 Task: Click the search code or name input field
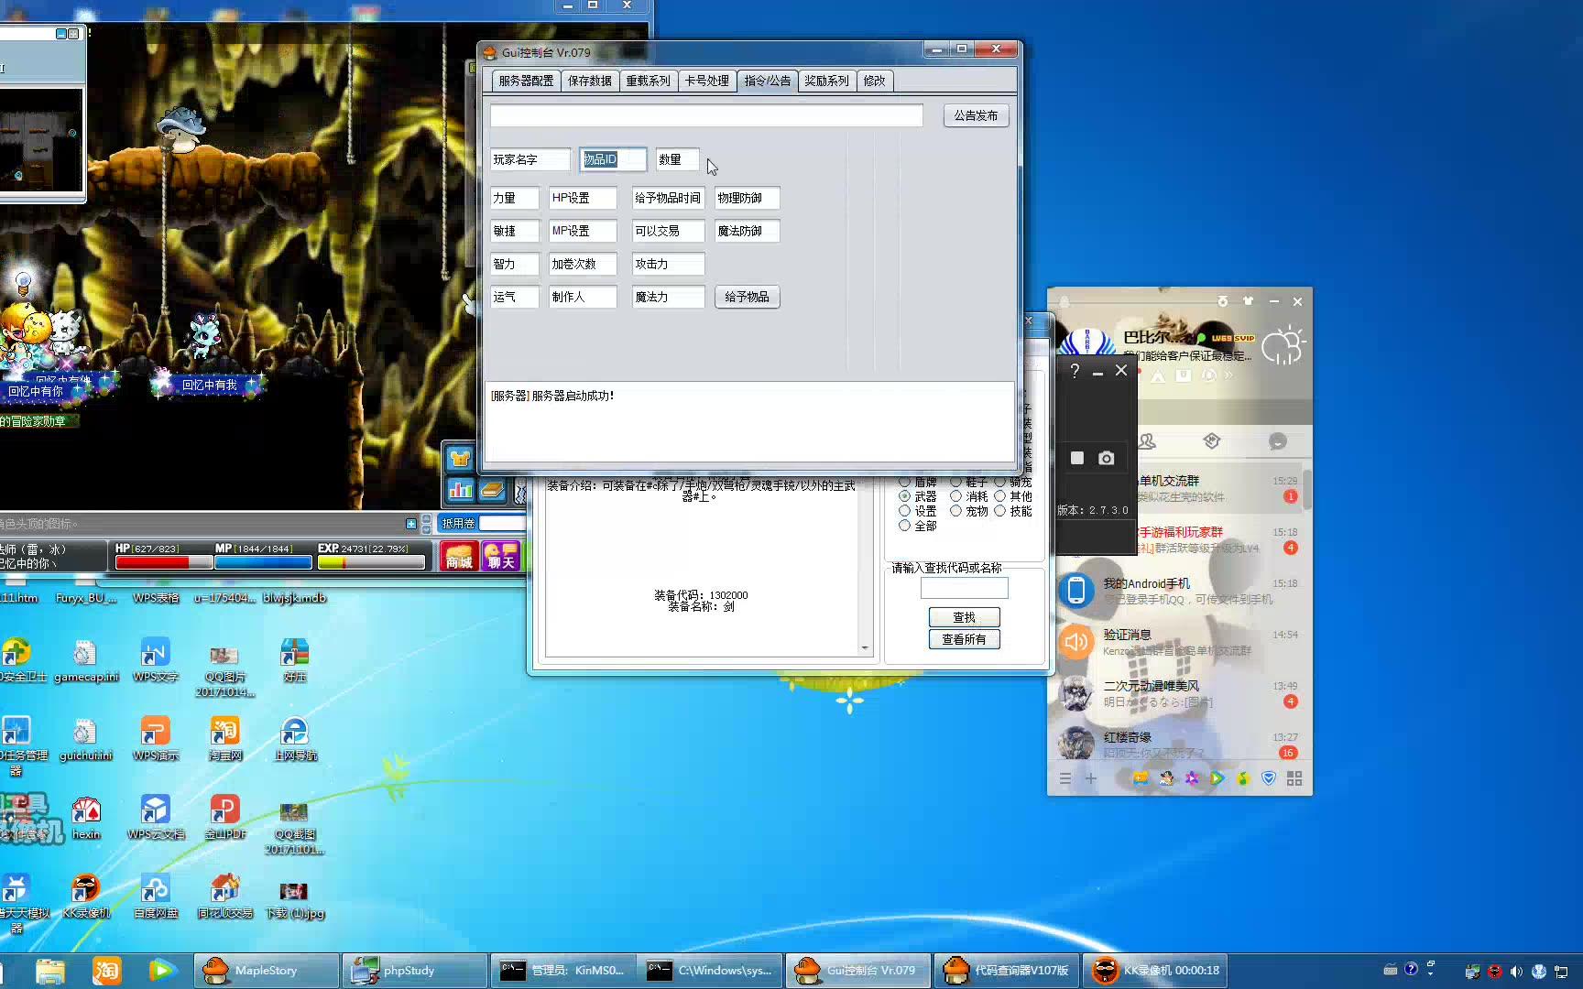964,588
